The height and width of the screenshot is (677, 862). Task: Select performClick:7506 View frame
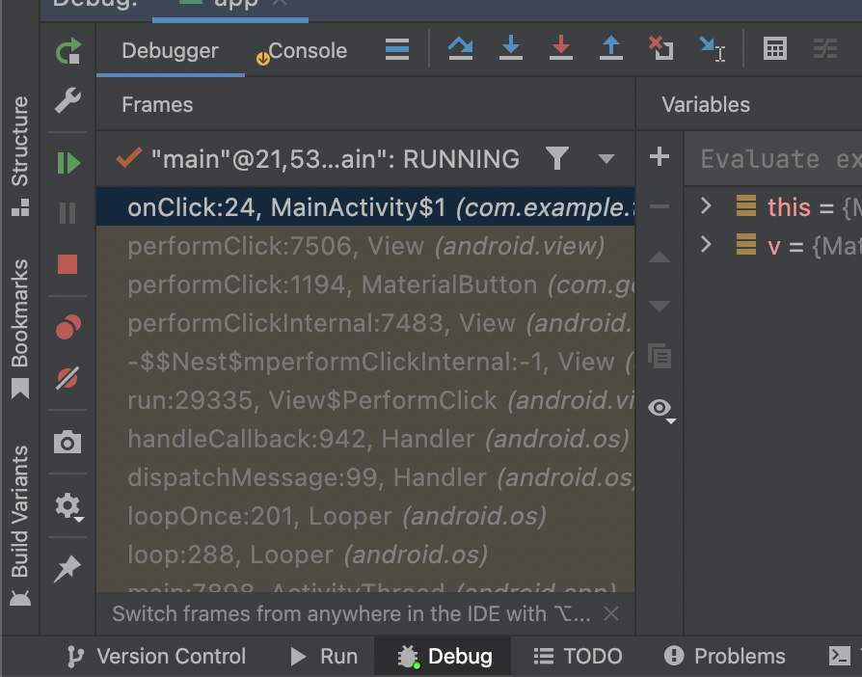[365, 246]
